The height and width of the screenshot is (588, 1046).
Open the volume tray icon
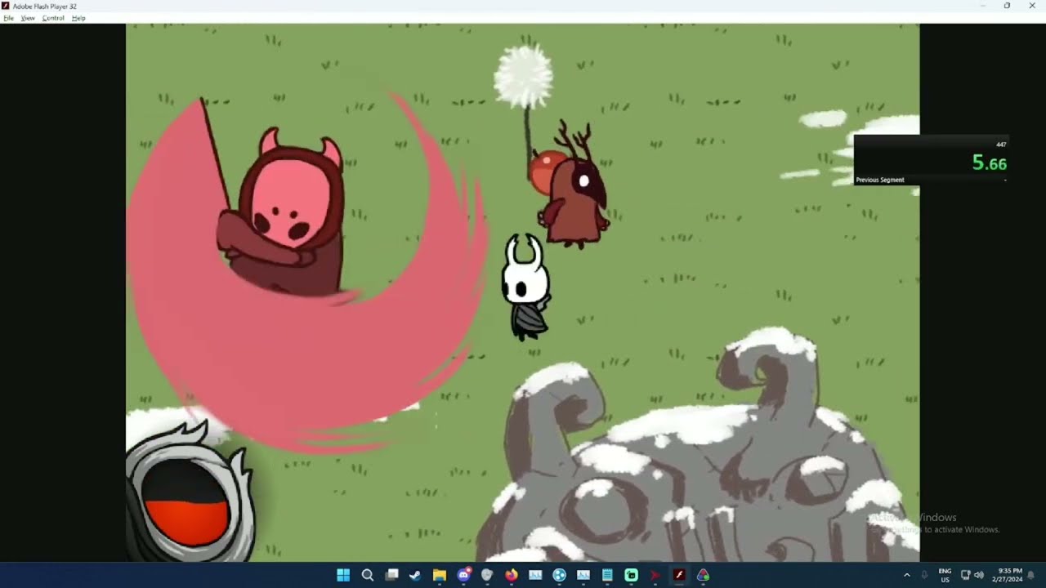[979, 575]
